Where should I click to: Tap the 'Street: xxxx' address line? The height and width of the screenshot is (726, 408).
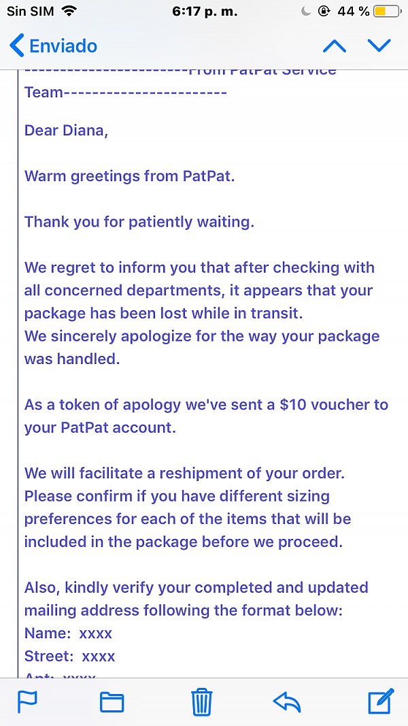pyautogui.click(x=69, y=656)
